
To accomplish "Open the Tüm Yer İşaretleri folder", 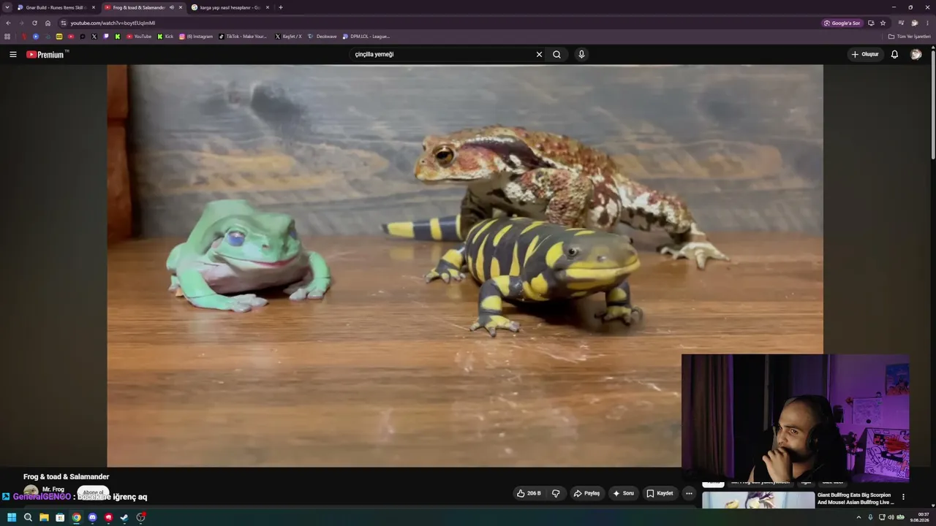I will click(909, 36).
